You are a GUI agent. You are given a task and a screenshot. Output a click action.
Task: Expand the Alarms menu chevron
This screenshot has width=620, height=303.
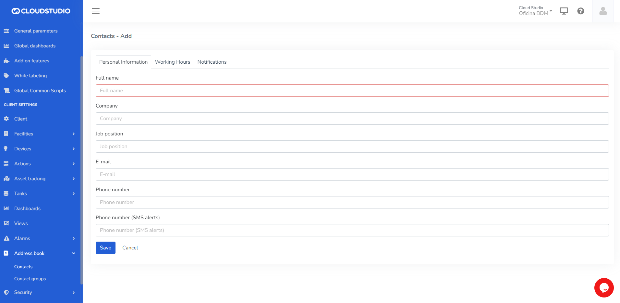point(74,238)
